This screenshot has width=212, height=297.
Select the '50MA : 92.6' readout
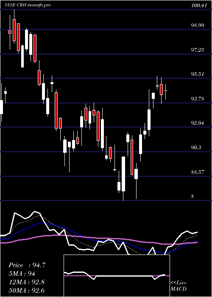(x=26, y=291)
